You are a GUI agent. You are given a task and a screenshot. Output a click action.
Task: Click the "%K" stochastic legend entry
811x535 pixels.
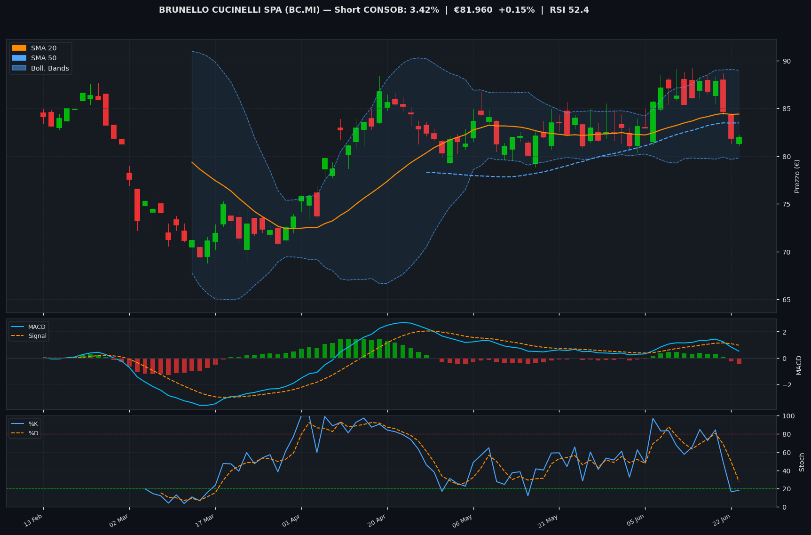tap(33, 424)
